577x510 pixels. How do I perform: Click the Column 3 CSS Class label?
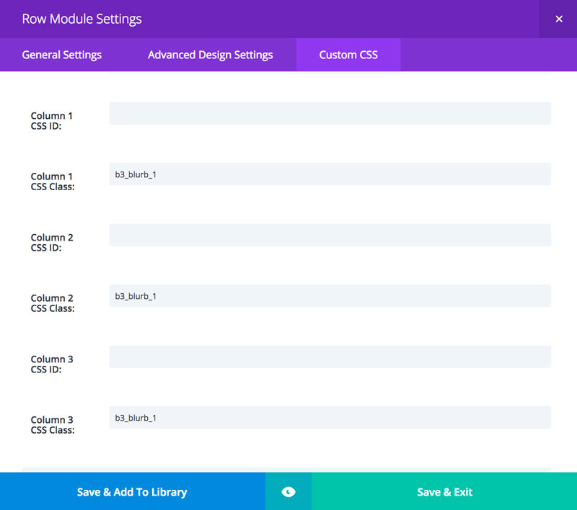(x=51, y=424)
